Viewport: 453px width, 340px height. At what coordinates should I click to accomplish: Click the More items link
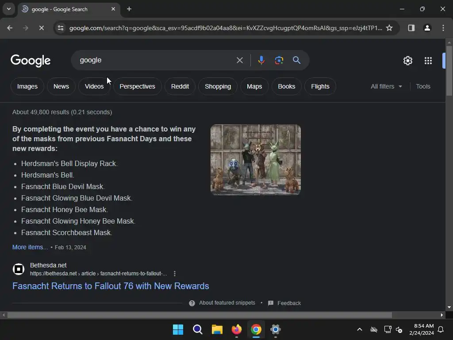[x=30, y=247]
